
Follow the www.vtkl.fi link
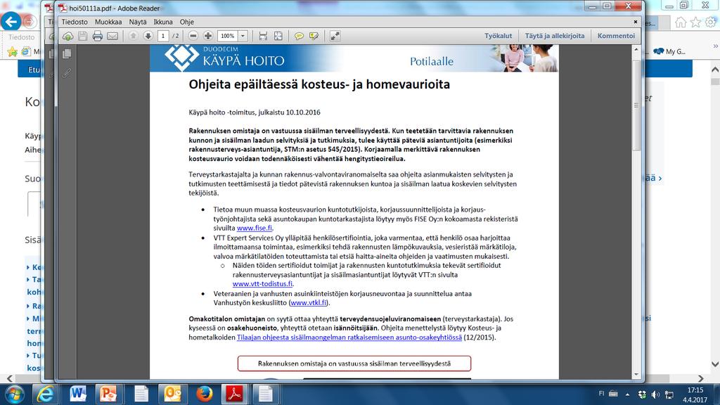309,302
